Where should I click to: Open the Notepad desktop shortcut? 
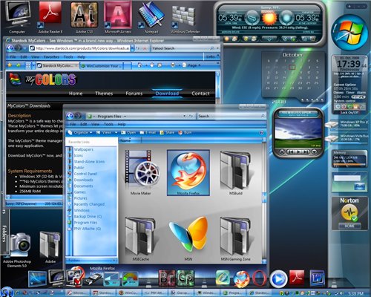click(x=151, y=16)
